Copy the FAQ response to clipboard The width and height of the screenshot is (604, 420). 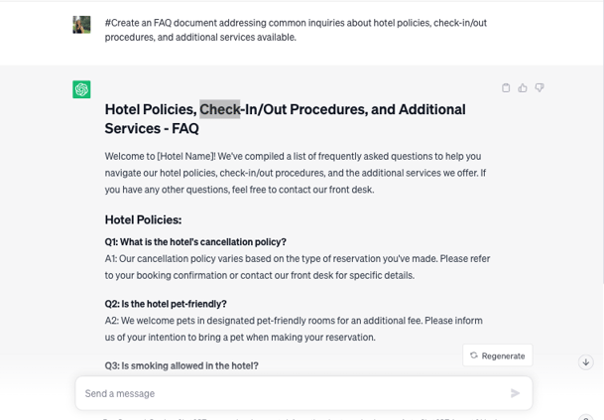(x=506, y=88)
